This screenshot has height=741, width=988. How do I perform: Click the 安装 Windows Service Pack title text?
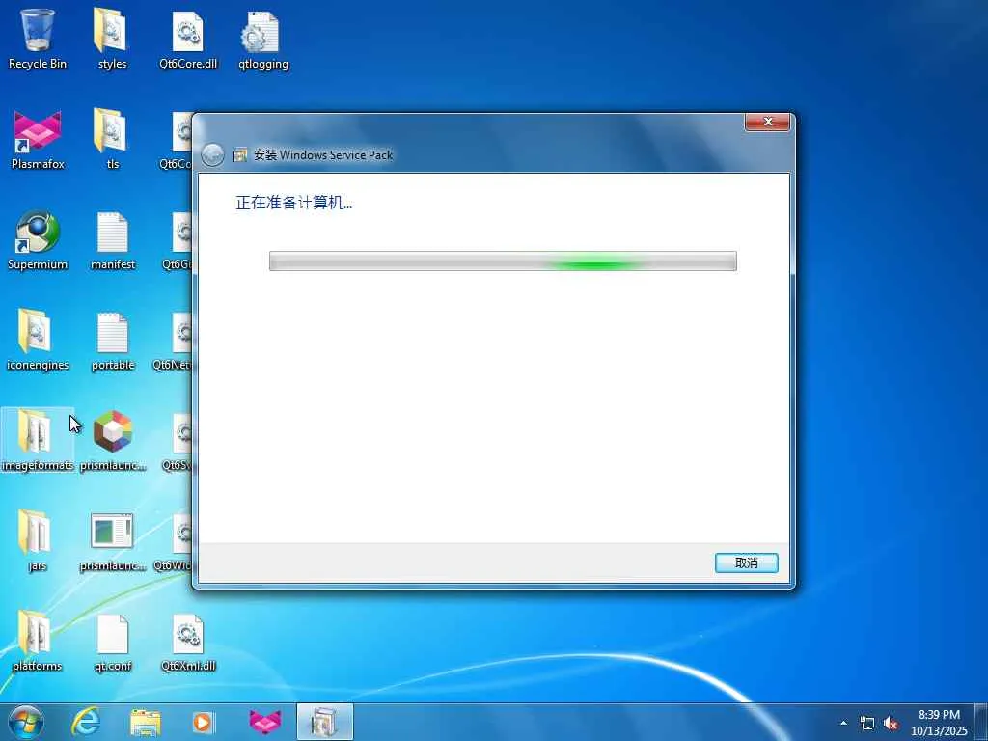pyautogui.click(x=323, y=155)
